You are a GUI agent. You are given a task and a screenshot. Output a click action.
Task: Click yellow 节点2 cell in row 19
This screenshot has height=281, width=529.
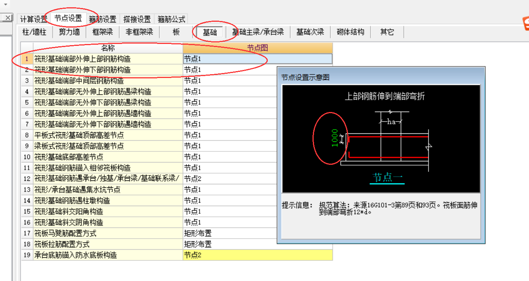coord(258,255)
